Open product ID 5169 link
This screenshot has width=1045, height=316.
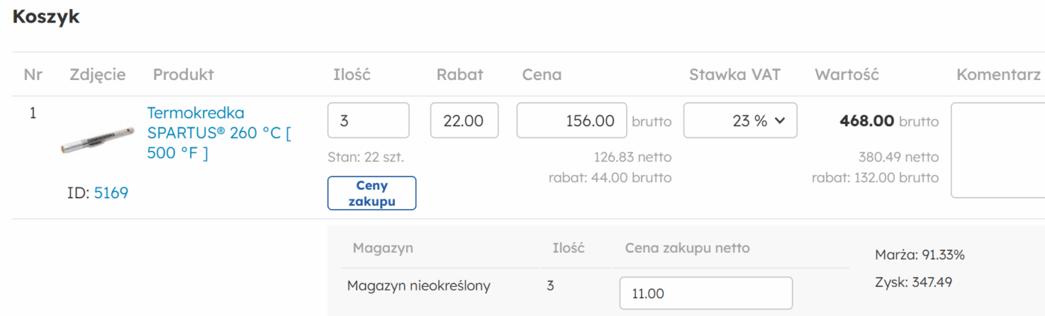pyautogui.click(x=110, y=193)
